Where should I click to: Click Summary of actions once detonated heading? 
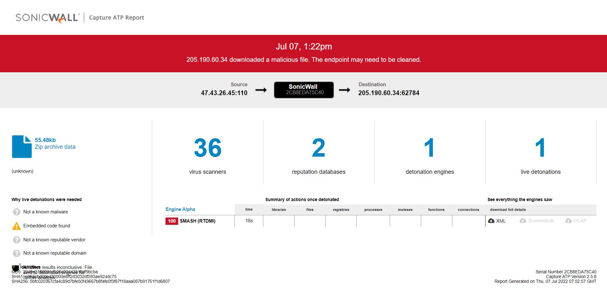click(302, 199)
